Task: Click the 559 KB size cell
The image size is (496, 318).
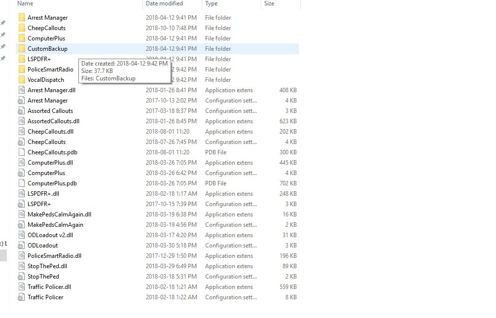Action: 288,287
